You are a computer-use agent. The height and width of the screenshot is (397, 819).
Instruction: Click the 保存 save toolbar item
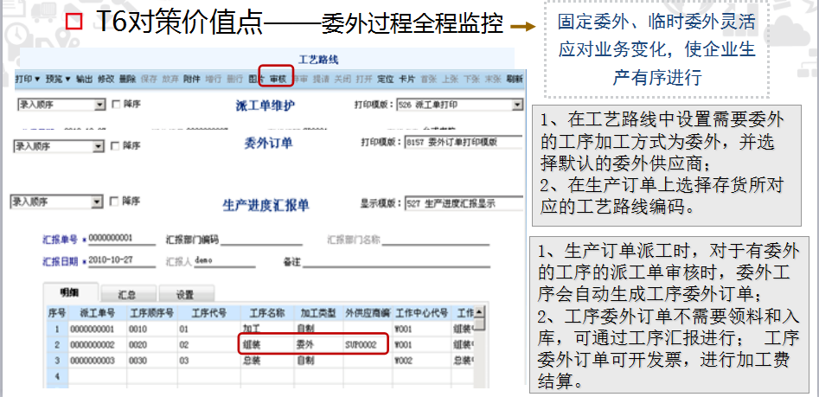point(149,80)
